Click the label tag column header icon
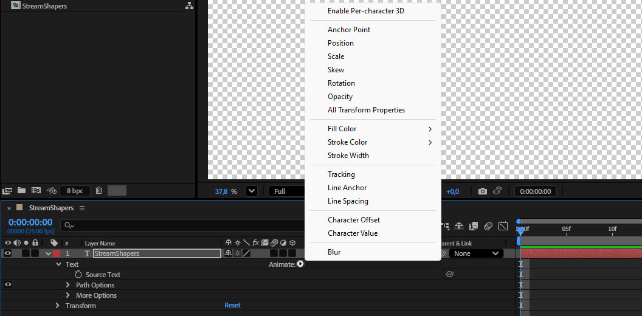This screenshot has height=316, width=642. point(54,242)
